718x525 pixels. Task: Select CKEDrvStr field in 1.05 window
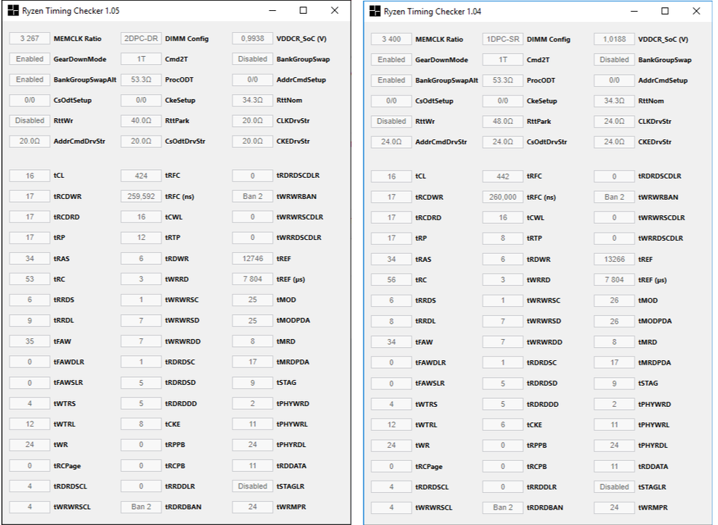pos(252,141)
